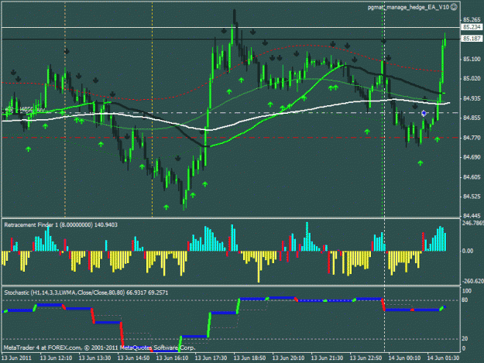The image size is (484, 363).
Task: Click the -260.620 Retracement scale value
Action: [x=473, y=281]
